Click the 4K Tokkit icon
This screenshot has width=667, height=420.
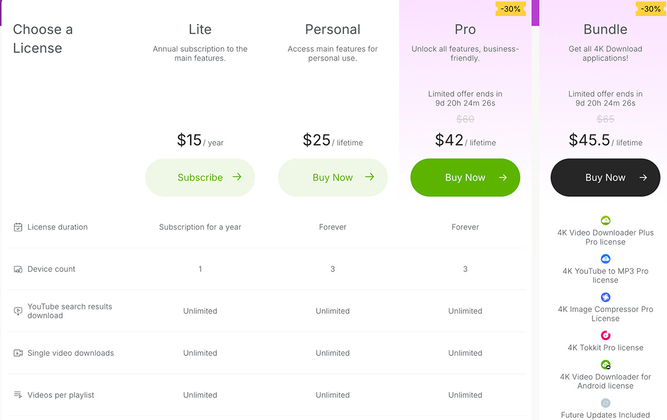click(605, 335)
